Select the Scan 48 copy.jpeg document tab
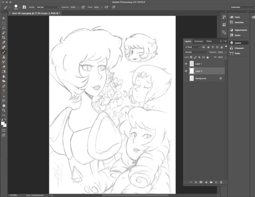 [x=36, y=13]
